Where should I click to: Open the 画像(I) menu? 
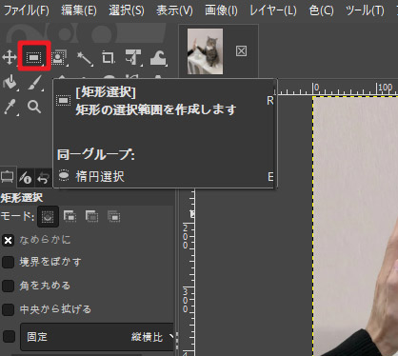(221, 10)
